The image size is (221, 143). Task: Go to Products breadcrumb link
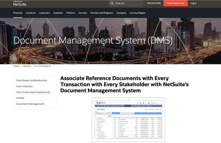point(17,66)
